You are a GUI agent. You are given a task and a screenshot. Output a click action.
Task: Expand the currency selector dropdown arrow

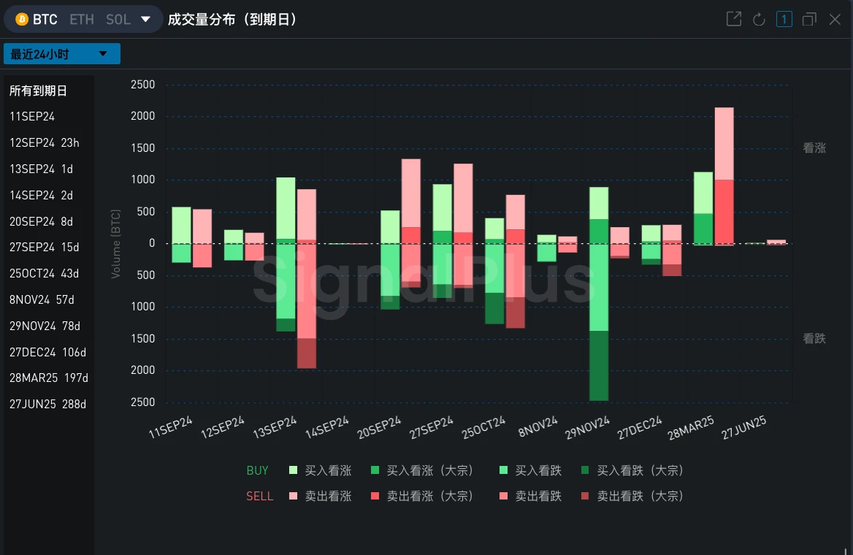click(x=146, y=20)
